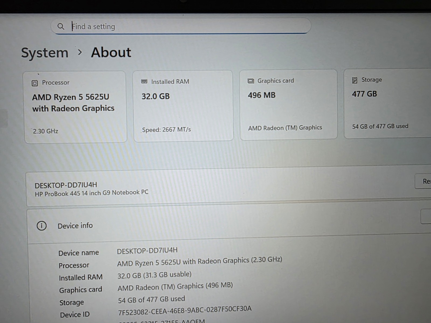Open the Graphics card card
The image size is (431, 323).
coord(289,104)
